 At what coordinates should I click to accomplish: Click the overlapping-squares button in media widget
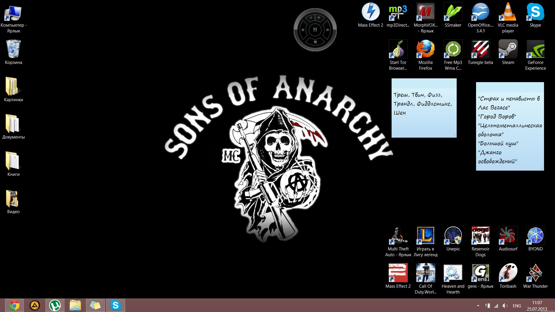311,18
